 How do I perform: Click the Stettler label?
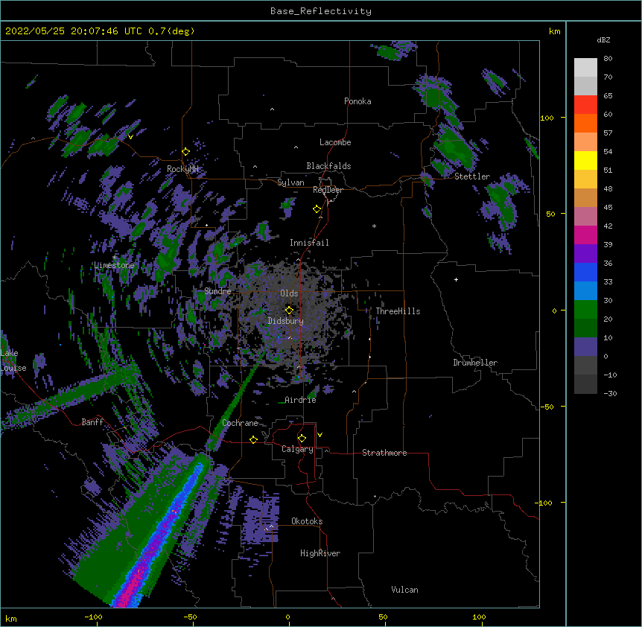click(x=472, y=176)
